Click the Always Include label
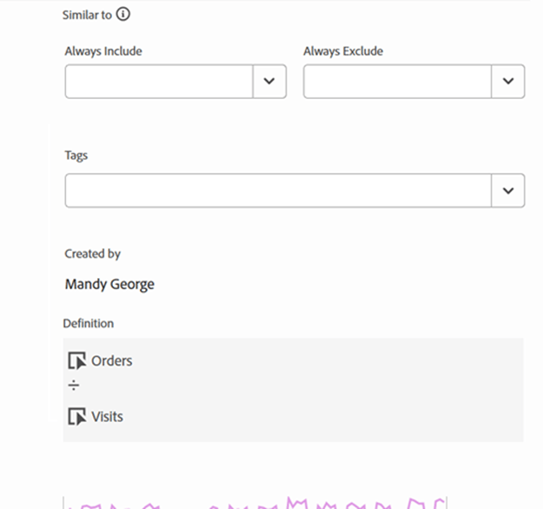The width and height of the screenshot is (543, 509). (103, 51)
